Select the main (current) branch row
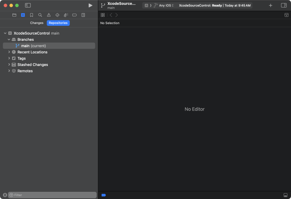The height and width of the screenshot is (199, 291). (49, 46)
